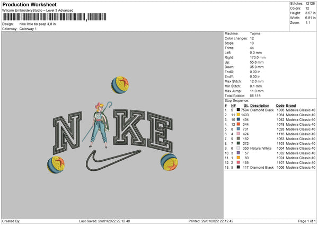Click the 'Code' column header
Screen dimensions: 318x225
(280, 106)
